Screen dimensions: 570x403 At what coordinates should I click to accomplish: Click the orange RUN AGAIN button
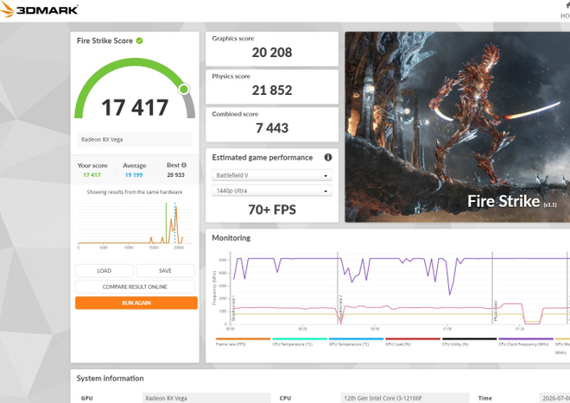[136, 303]
